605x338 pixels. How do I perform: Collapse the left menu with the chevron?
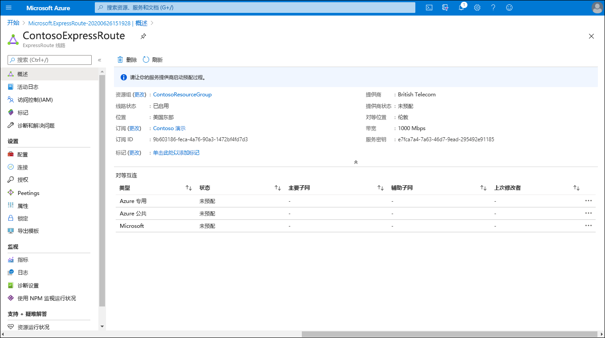coord(99,60)
